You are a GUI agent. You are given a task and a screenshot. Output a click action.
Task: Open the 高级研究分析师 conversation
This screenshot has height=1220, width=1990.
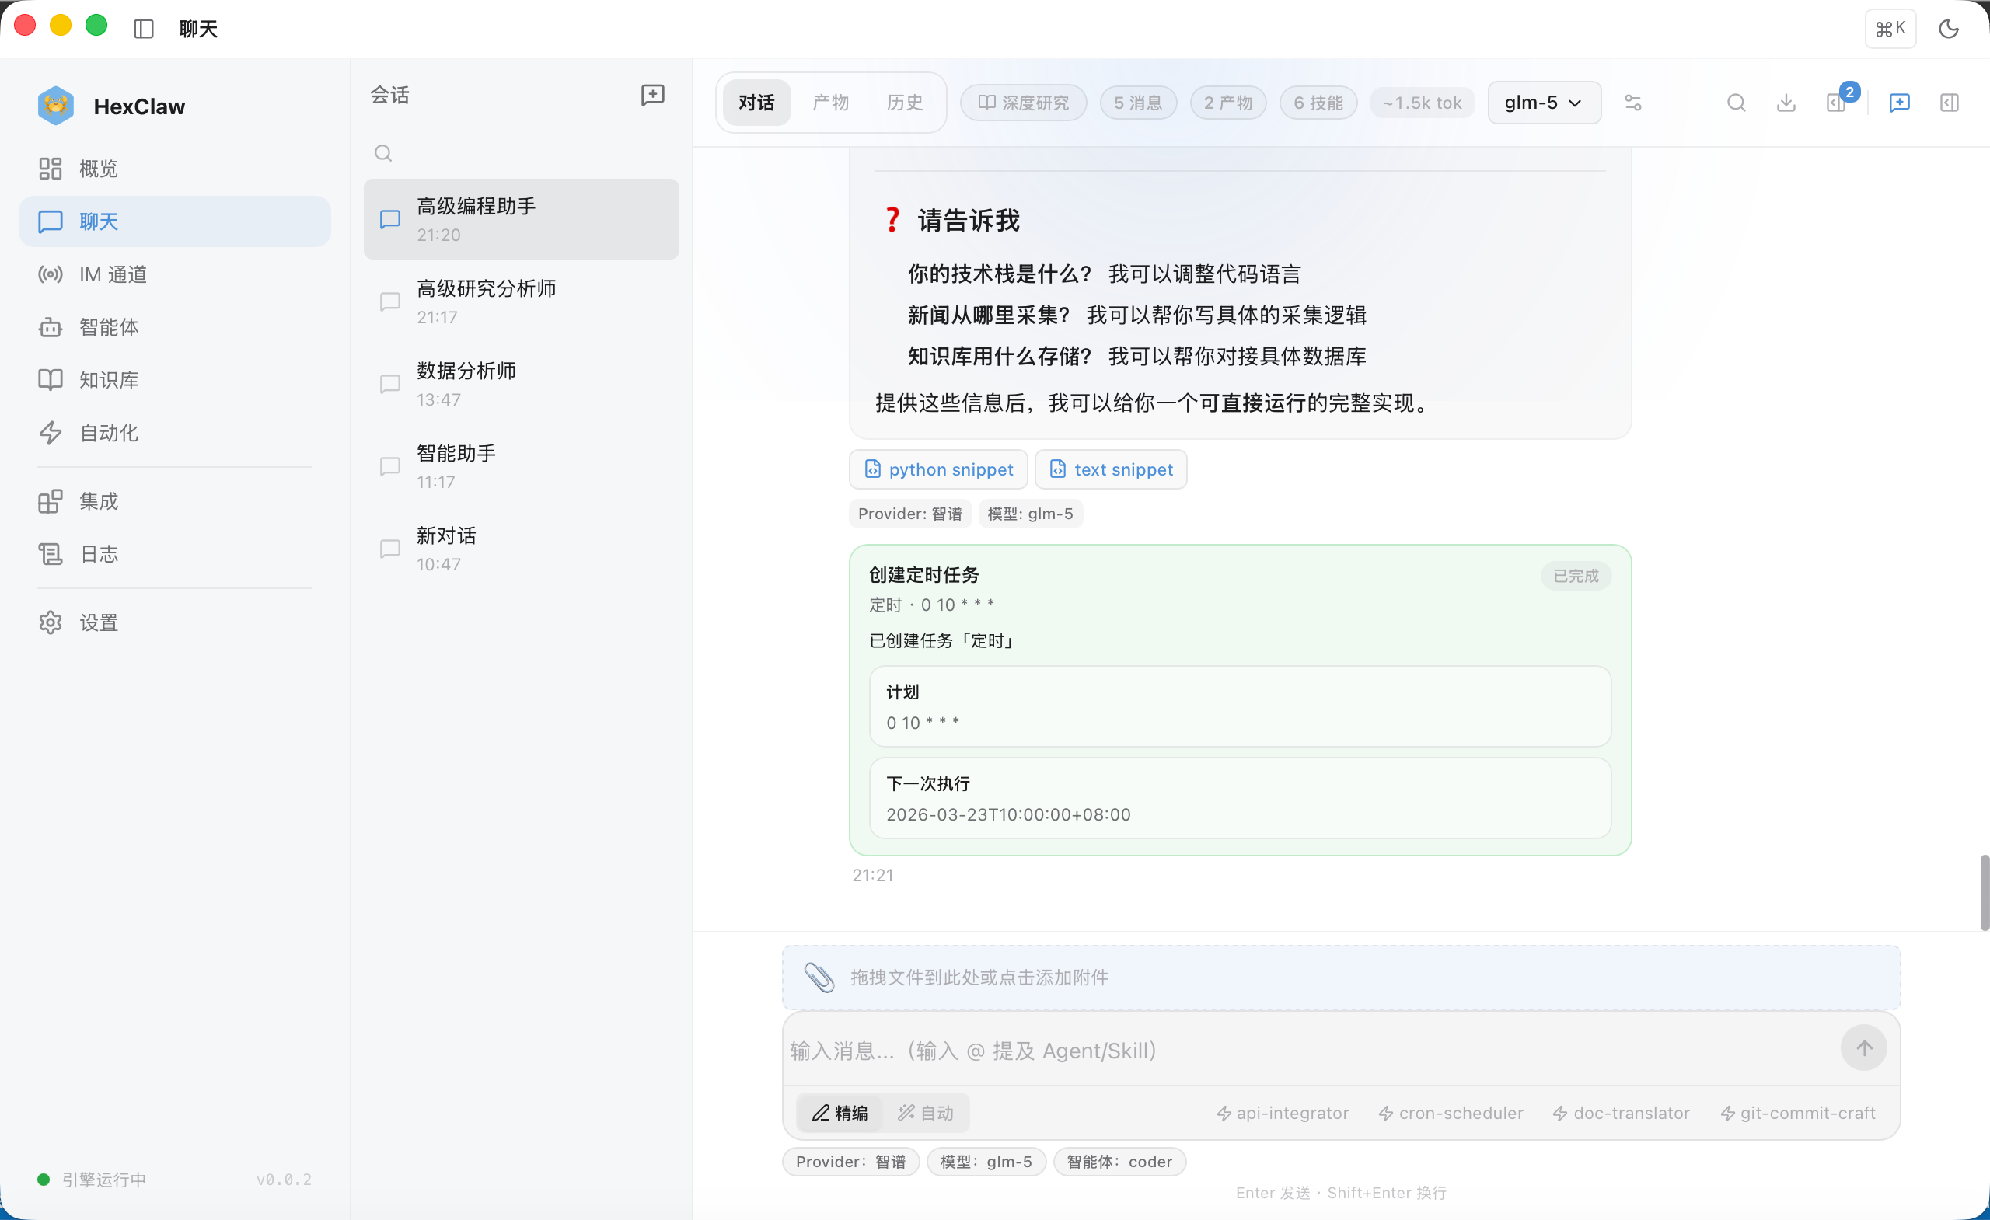pos(521,302)
